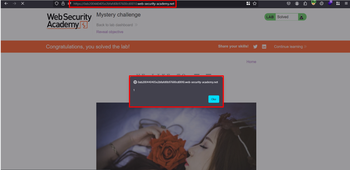Click the browser back arrow

pyautogui.click(x=6, y=3)
